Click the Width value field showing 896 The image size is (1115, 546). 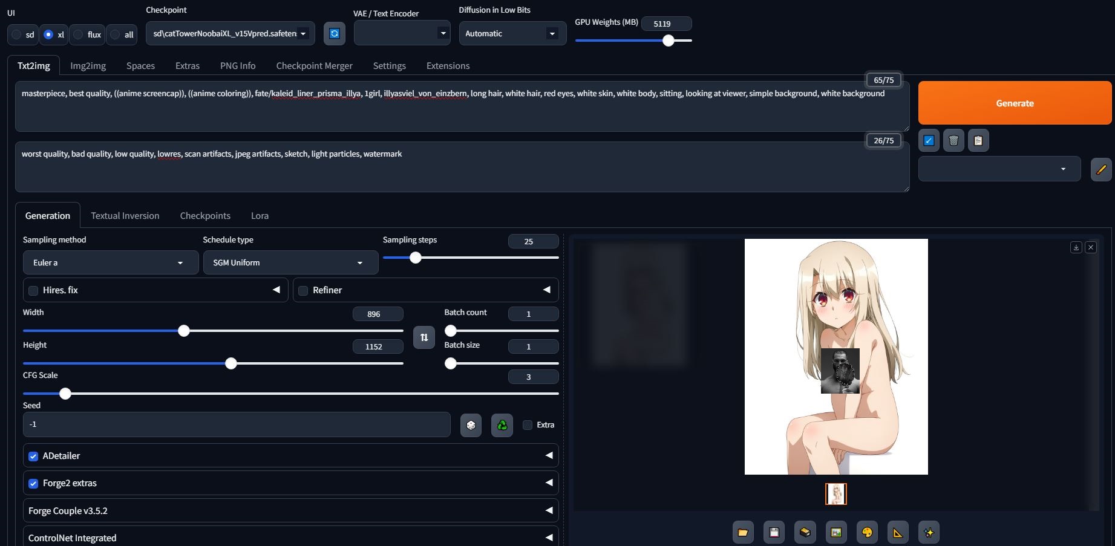(x=378, y=314)
